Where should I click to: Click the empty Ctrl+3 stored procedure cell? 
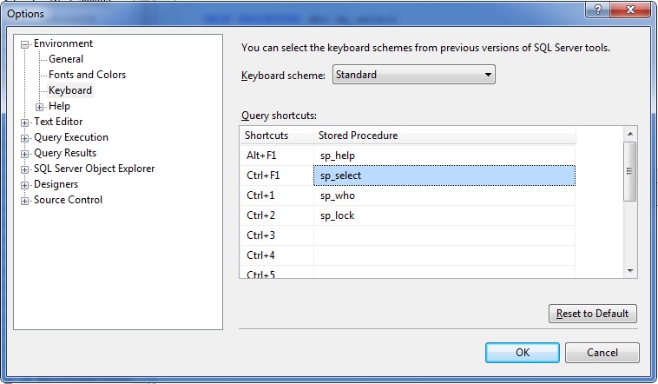tap(443, 235)
